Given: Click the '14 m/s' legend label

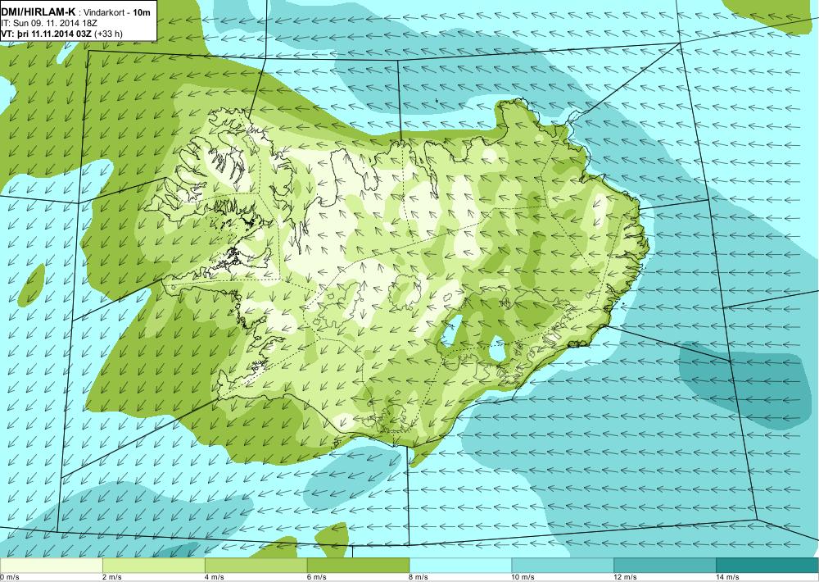Looking at the screenshot, I should point(728,577).
